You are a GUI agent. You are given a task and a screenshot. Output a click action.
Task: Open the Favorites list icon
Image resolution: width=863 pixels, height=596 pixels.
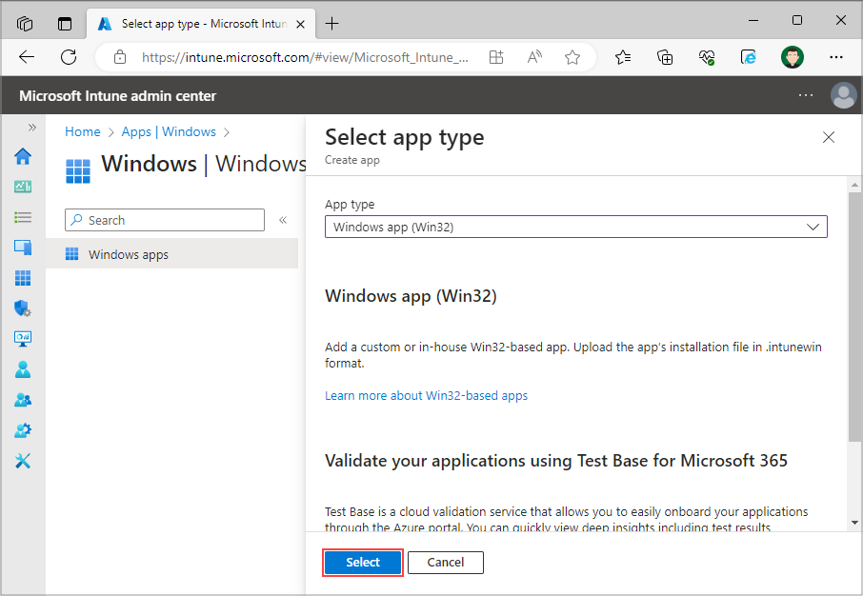[x=622, y=57]
